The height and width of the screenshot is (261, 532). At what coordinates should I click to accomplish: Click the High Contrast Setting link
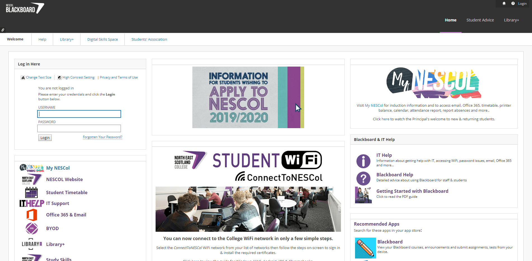(79, 77)
